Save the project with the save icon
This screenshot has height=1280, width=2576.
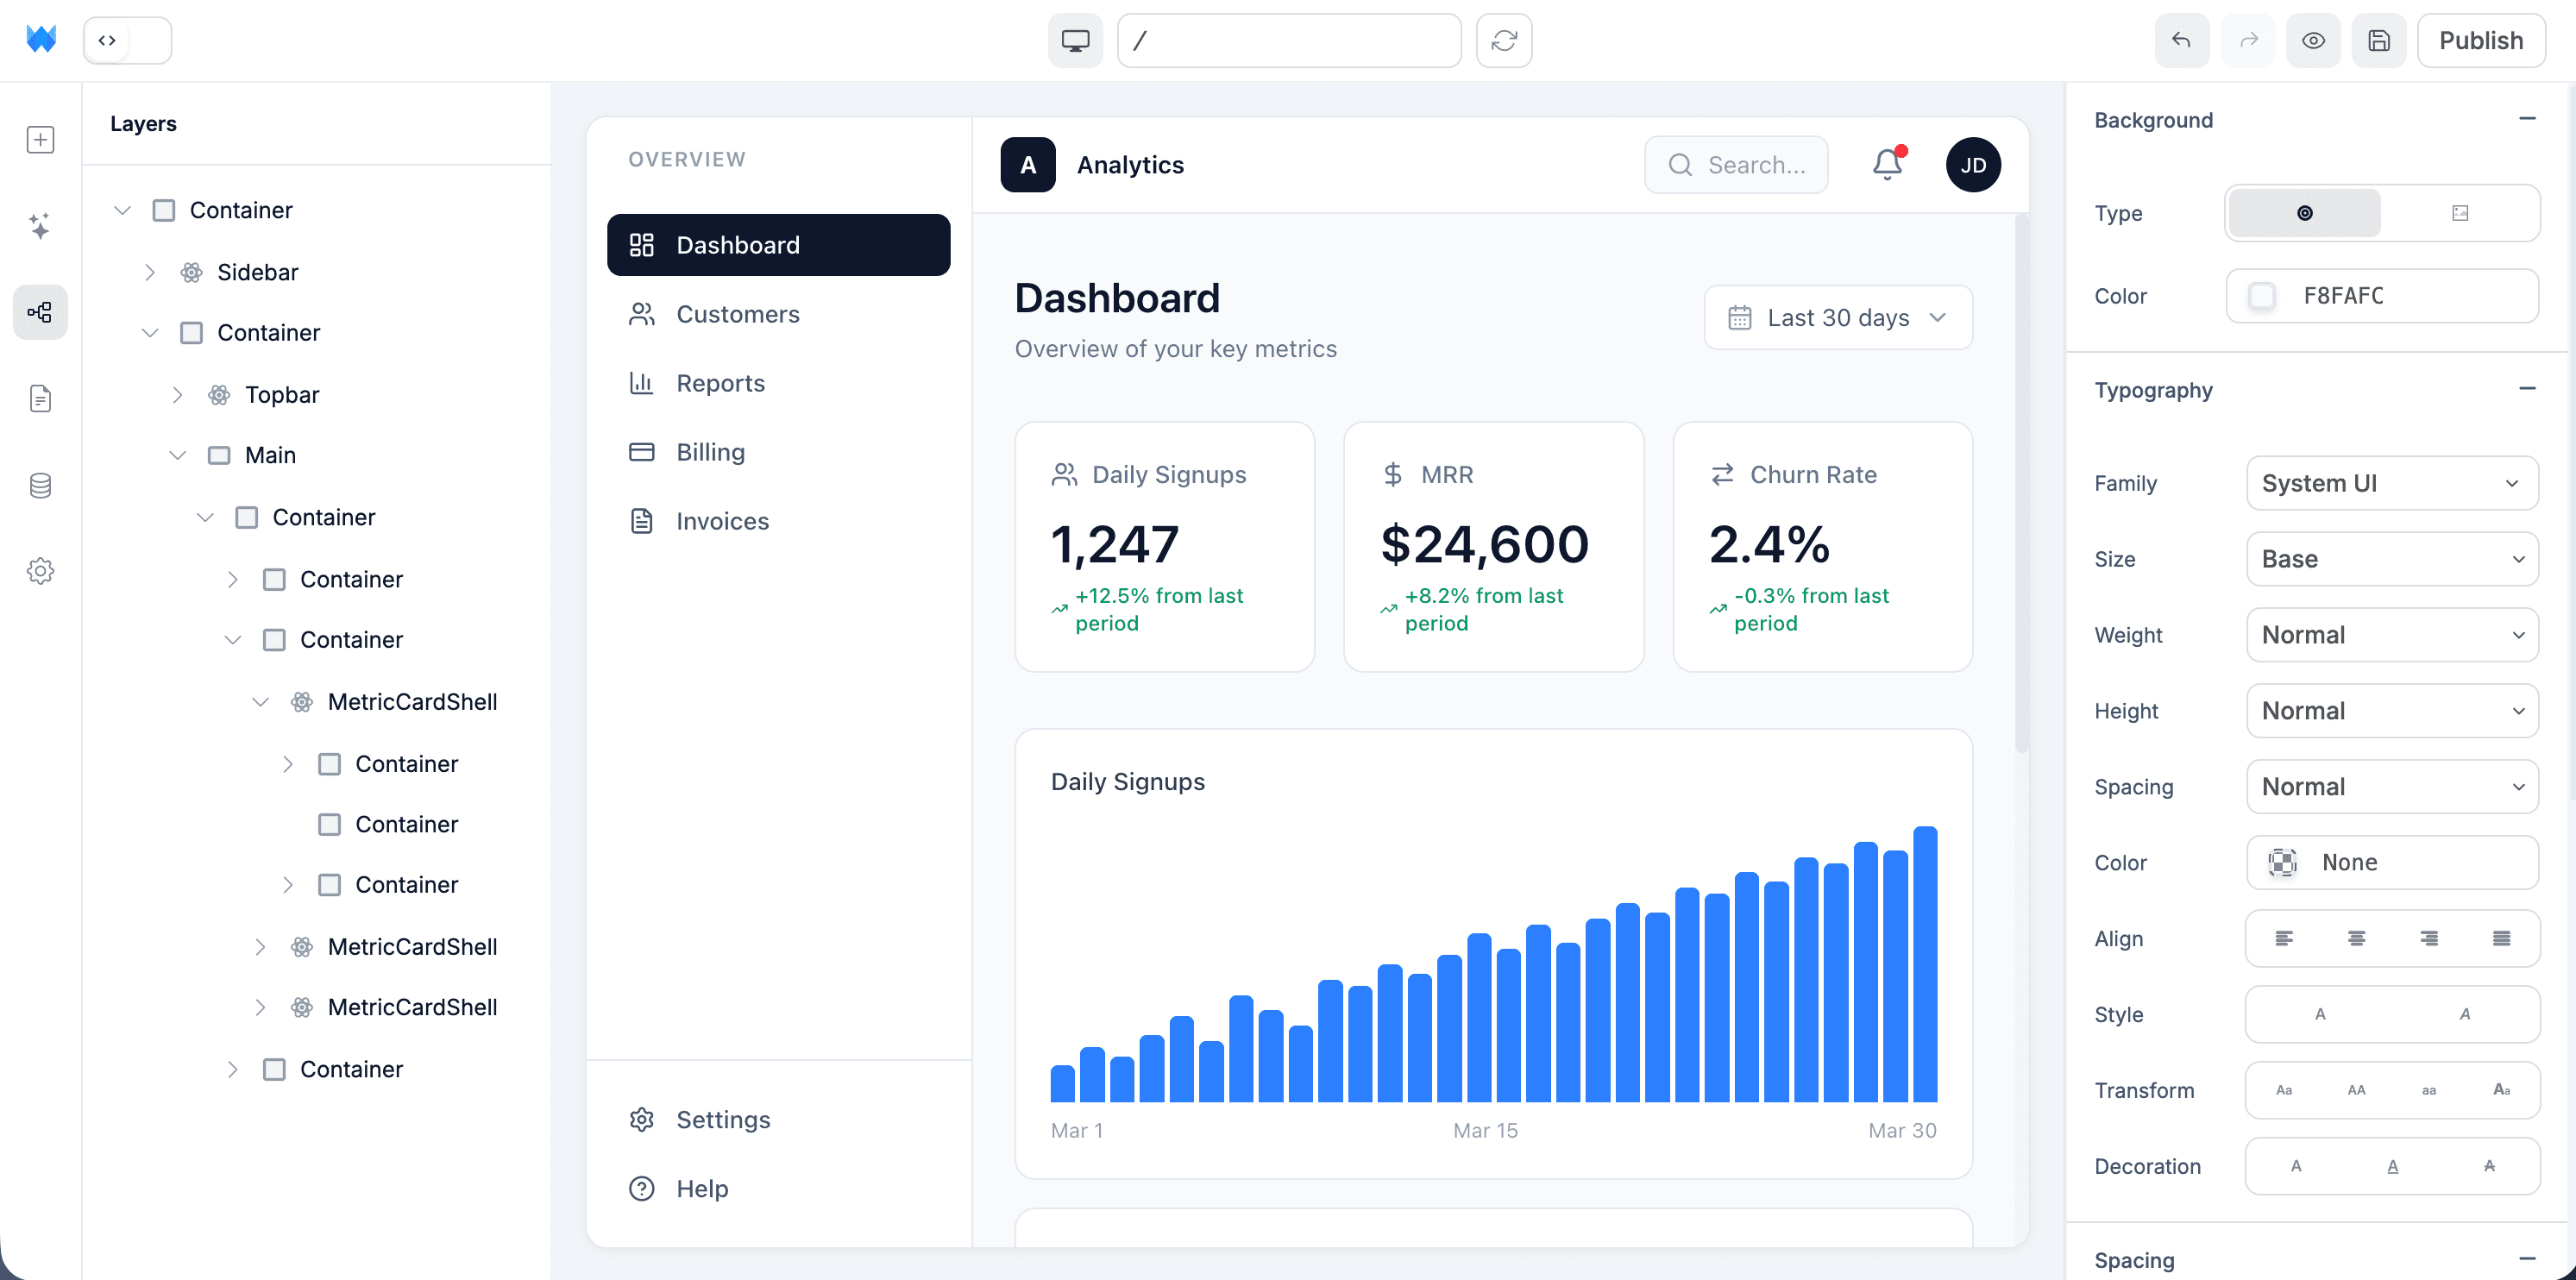point(2379,40)
